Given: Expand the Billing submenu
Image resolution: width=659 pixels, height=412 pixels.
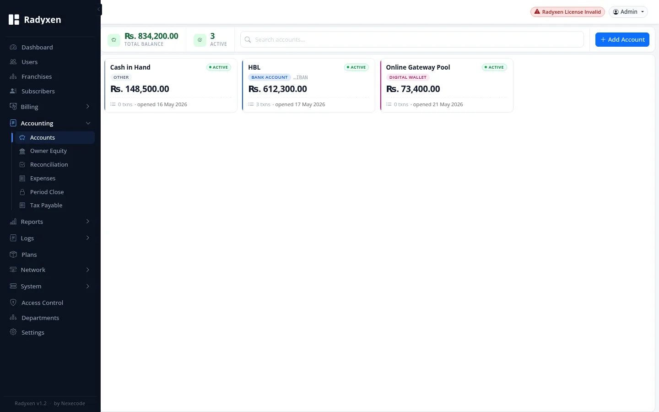Looking at the screenshot, I should point(88,107).
